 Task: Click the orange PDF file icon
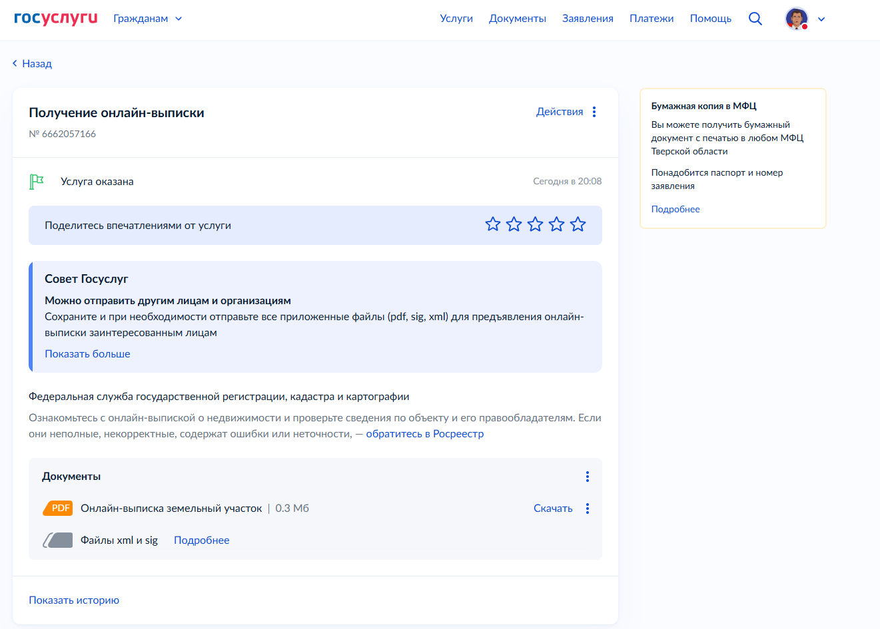coord(58,508)
